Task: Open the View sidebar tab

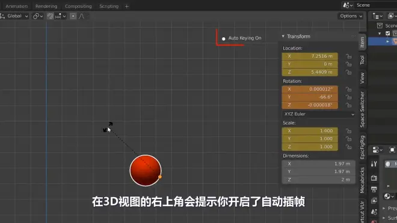Action: [362, 78]
